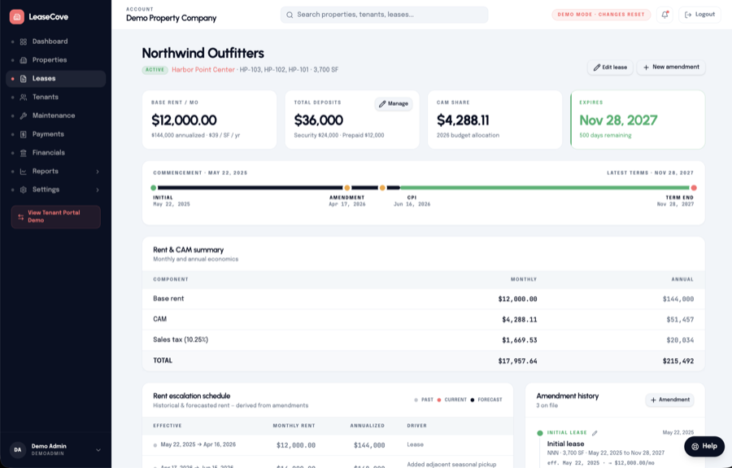
Task: Click the Settings gear icon
Action: pos(24,190)
